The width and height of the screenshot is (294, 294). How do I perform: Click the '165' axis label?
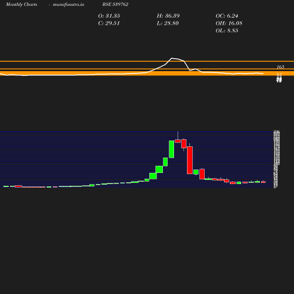pyautogui.click(x=280, y=67)
